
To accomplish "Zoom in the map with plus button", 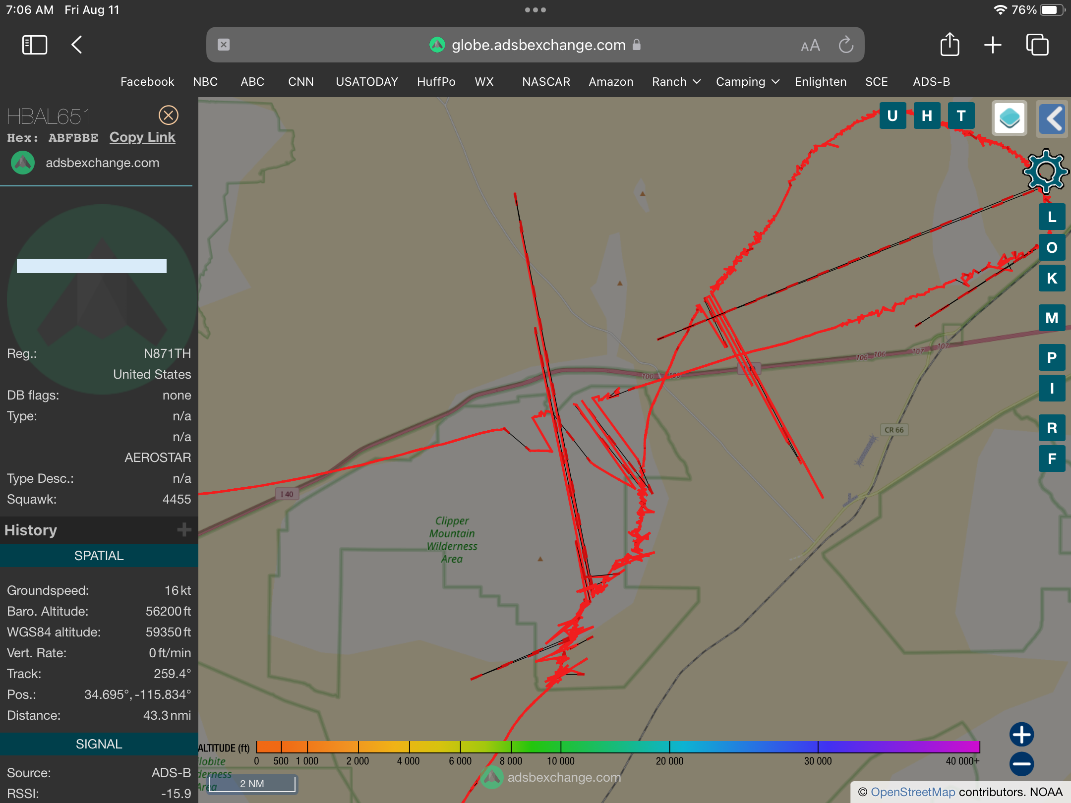I will click(1022, 735).
